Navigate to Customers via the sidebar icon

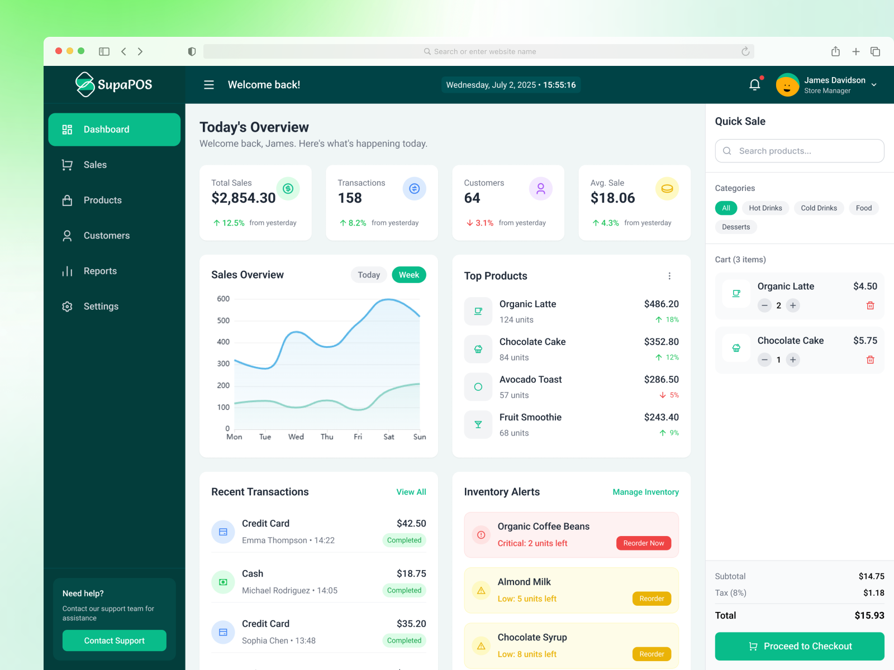(x=67, y=235)
